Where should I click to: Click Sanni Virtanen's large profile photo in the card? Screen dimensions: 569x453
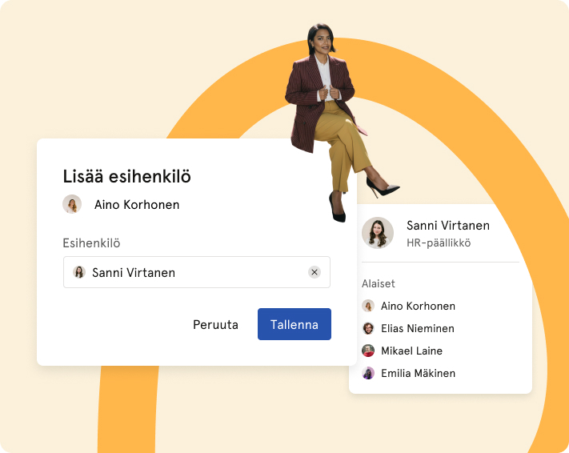click(378, 233)
